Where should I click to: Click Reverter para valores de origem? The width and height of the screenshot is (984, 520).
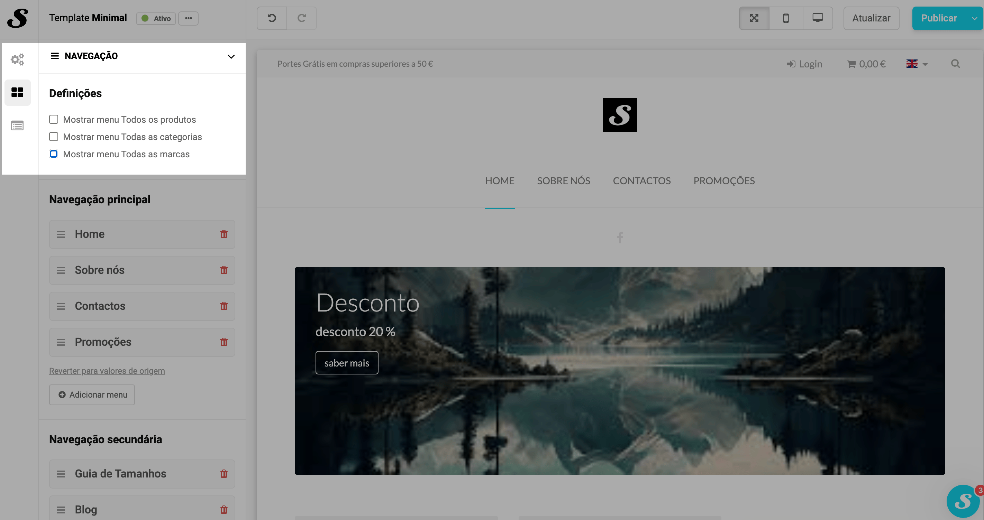coord(107,371)
